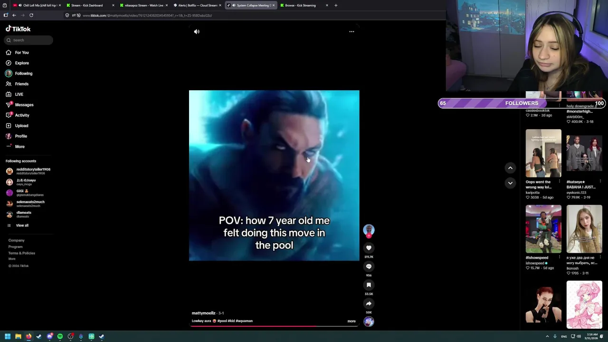Open the system tray volume control
This screenshot has width=608, height=342.
click(x=579, y=336)
